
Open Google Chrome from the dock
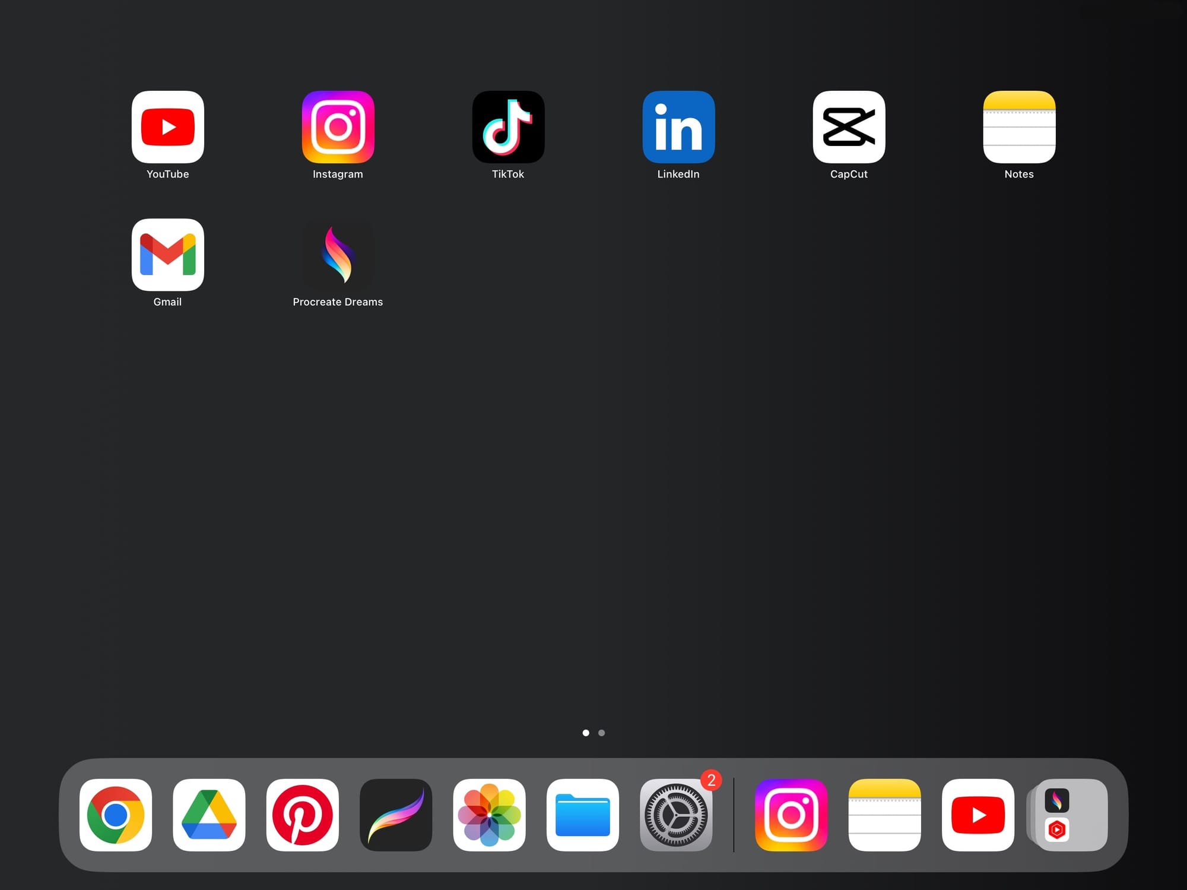point(116,815)
